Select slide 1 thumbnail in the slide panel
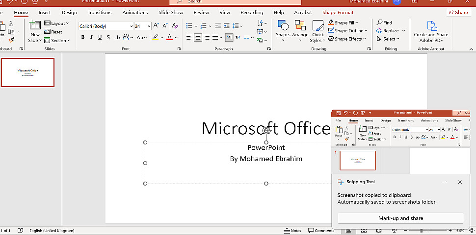The height and width of the screenshot is (235, 476). tap(28, 72)
